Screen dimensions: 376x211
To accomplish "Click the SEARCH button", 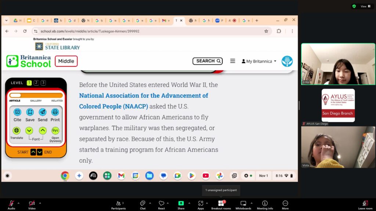I will (x=207, y=61).
